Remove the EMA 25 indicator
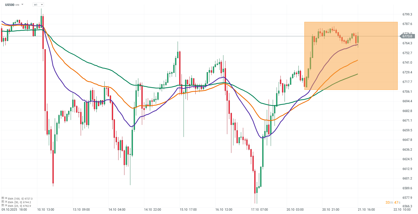The width and height of the screenshot is (418, 214). [x=6, y=206]
